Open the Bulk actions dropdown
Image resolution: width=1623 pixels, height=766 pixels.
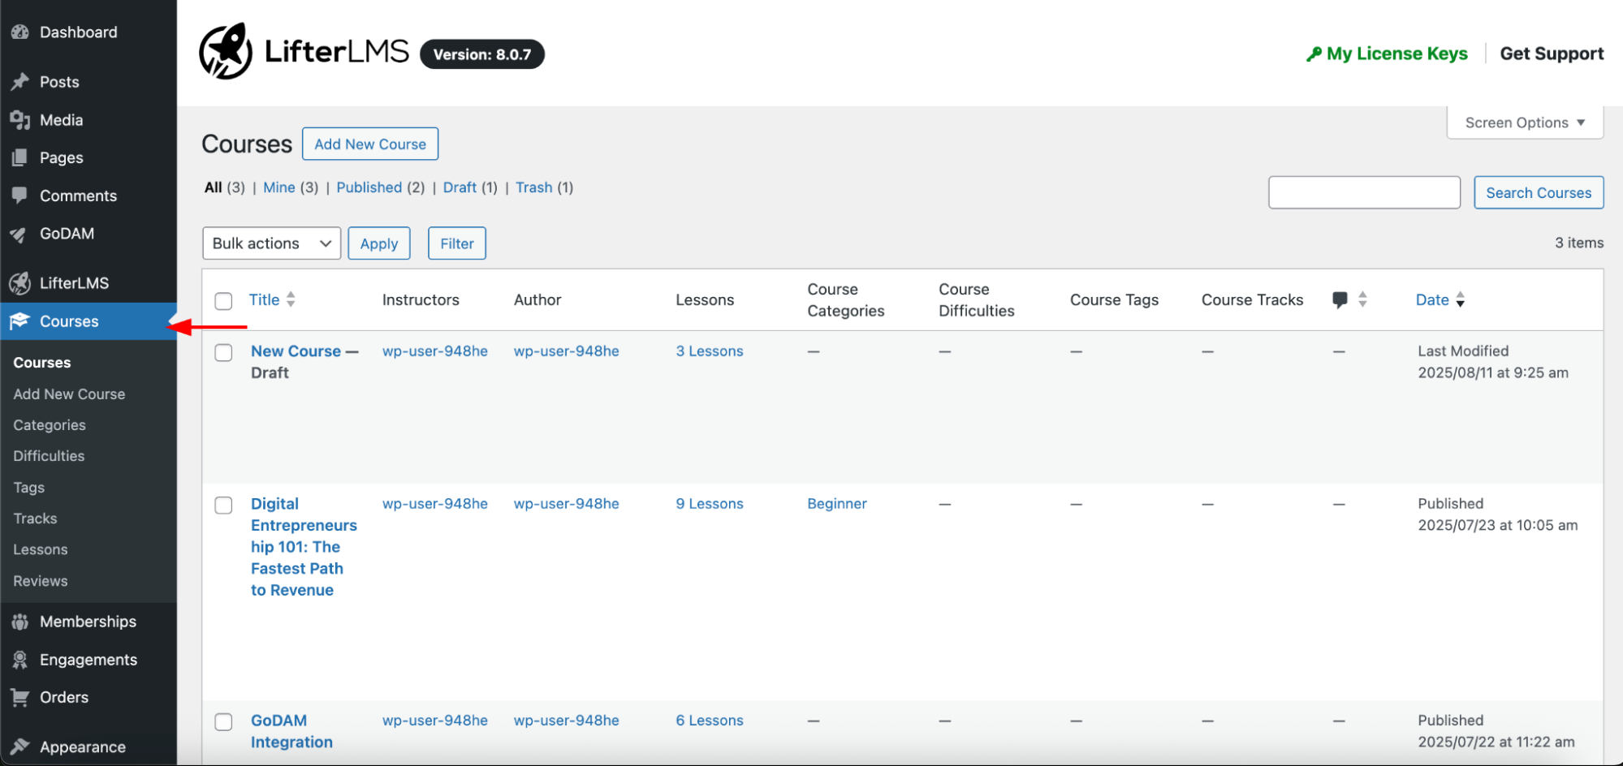point(271,243)
